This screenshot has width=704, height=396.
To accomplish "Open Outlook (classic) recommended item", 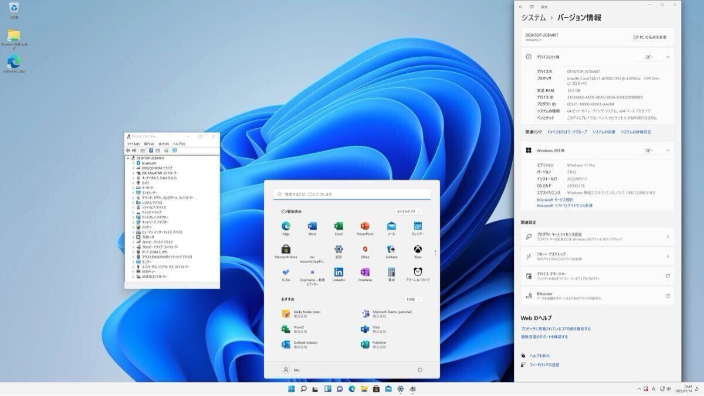I will 300,344.
